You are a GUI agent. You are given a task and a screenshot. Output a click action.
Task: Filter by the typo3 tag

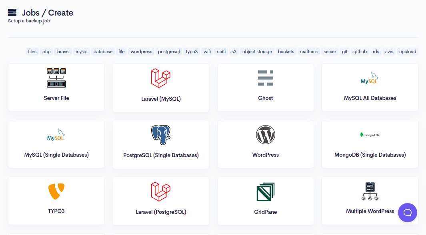click(x=192, y=52)
